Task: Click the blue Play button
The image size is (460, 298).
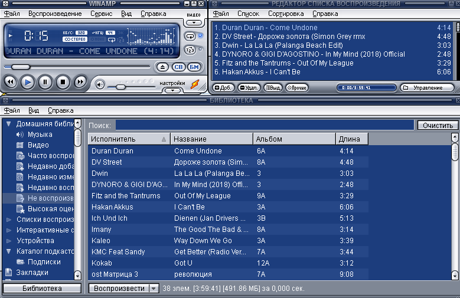Action: (28, 82)
